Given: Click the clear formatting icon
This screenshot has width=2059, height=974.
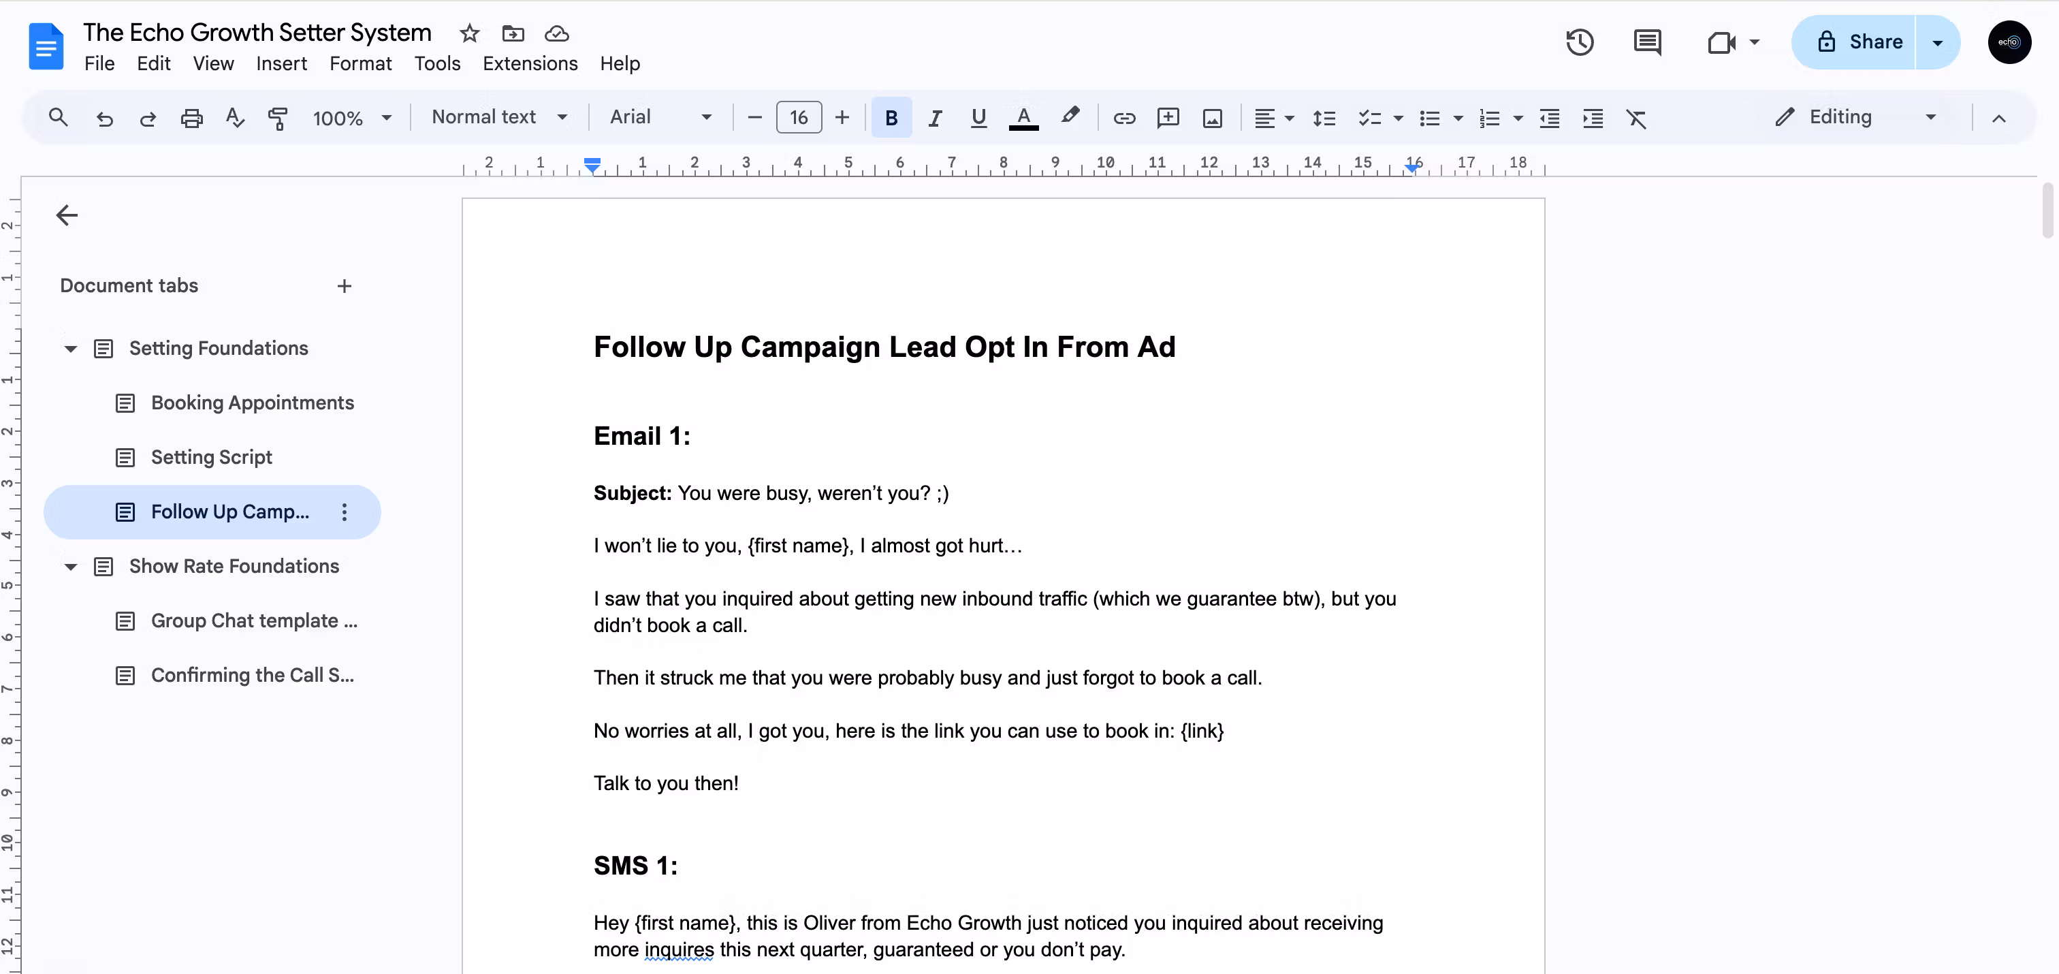Looking at the screenshot, I should click(x=1636, y=118).
